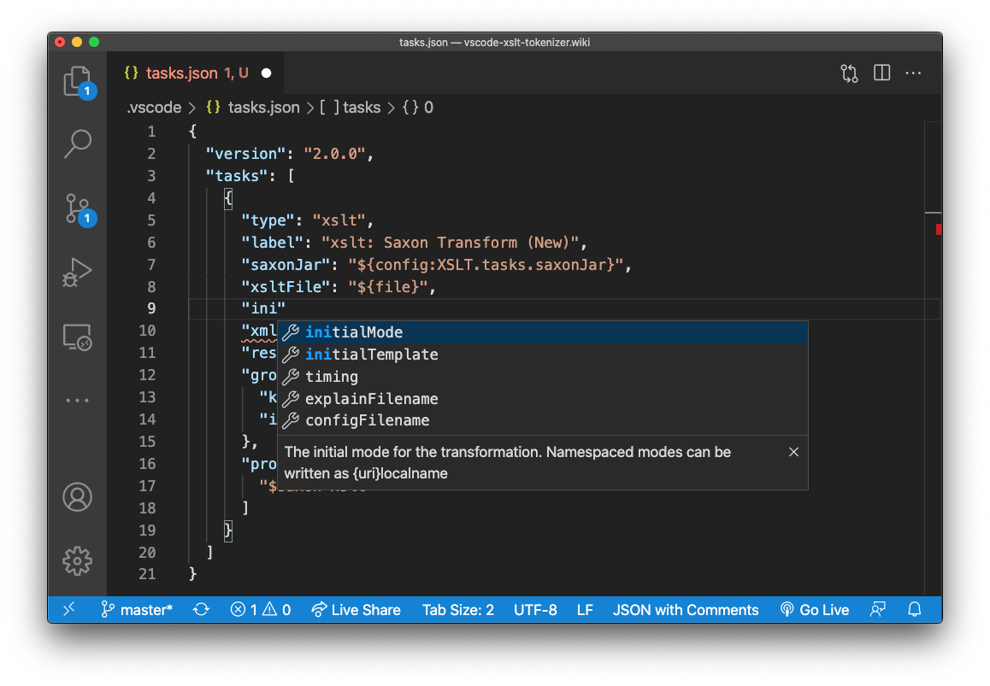Open the Synchronize Changes icon in the title bar
Viewport: 990px width, 686px height.
(849, 73)
